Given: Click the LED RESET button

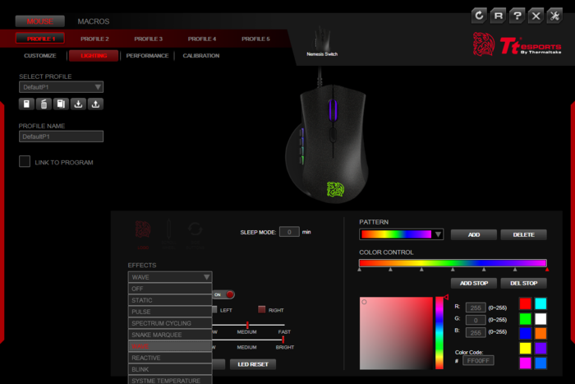Looking at the screenshot, I should [x=253, y=364].
